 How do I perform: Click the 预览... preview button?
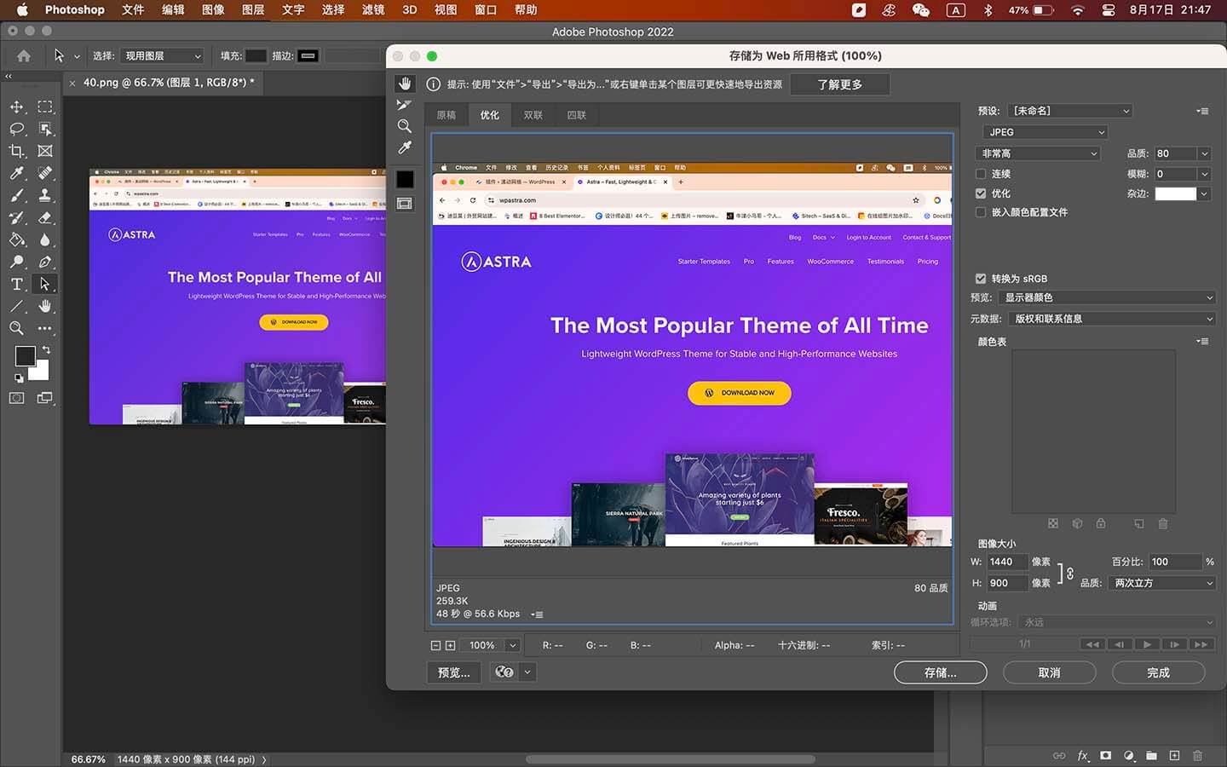[453, 672]
